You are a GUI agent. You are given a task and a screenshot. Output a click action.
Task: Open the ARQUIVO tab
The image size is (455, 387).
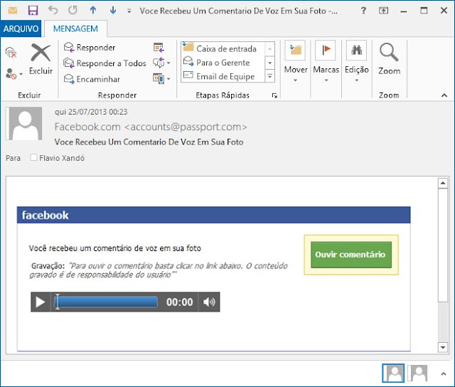[21, 28]
